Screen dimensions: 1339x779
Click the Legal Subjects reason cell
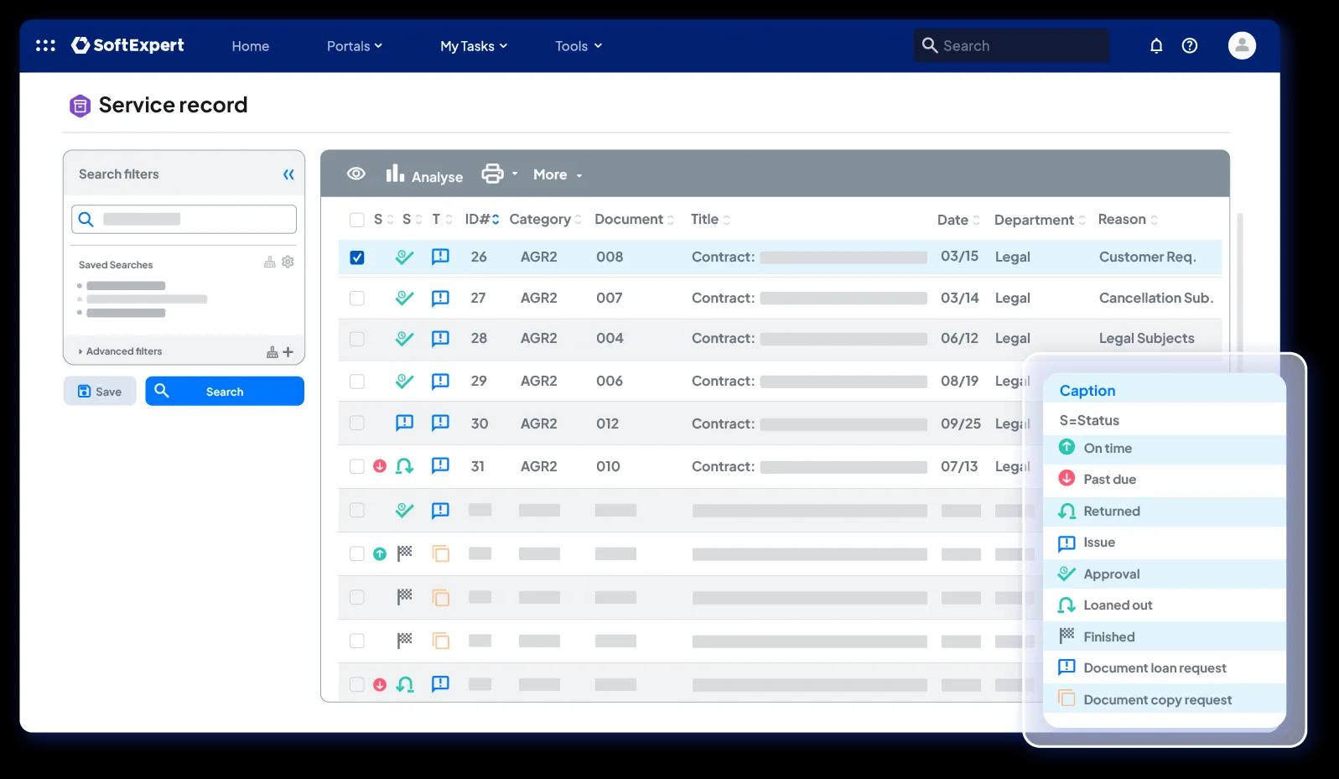[x=1146, y=338]
